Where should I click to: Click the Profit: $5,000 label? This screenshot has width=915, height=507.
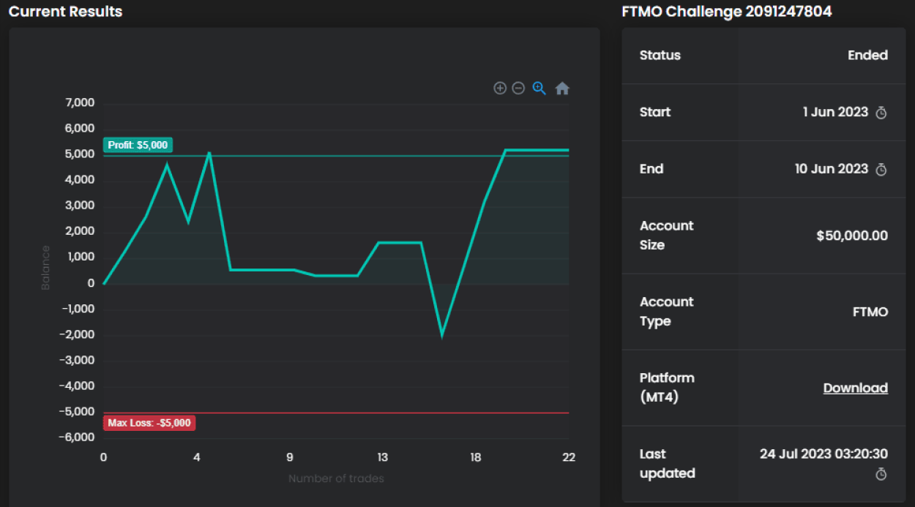click(138, 145)
